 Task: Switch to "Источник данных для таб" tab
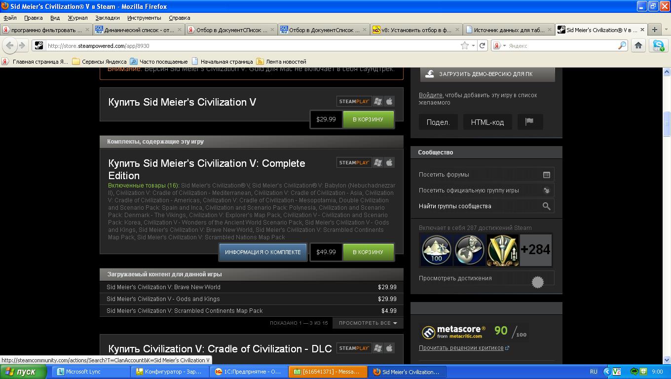click(x=509, y=30)
